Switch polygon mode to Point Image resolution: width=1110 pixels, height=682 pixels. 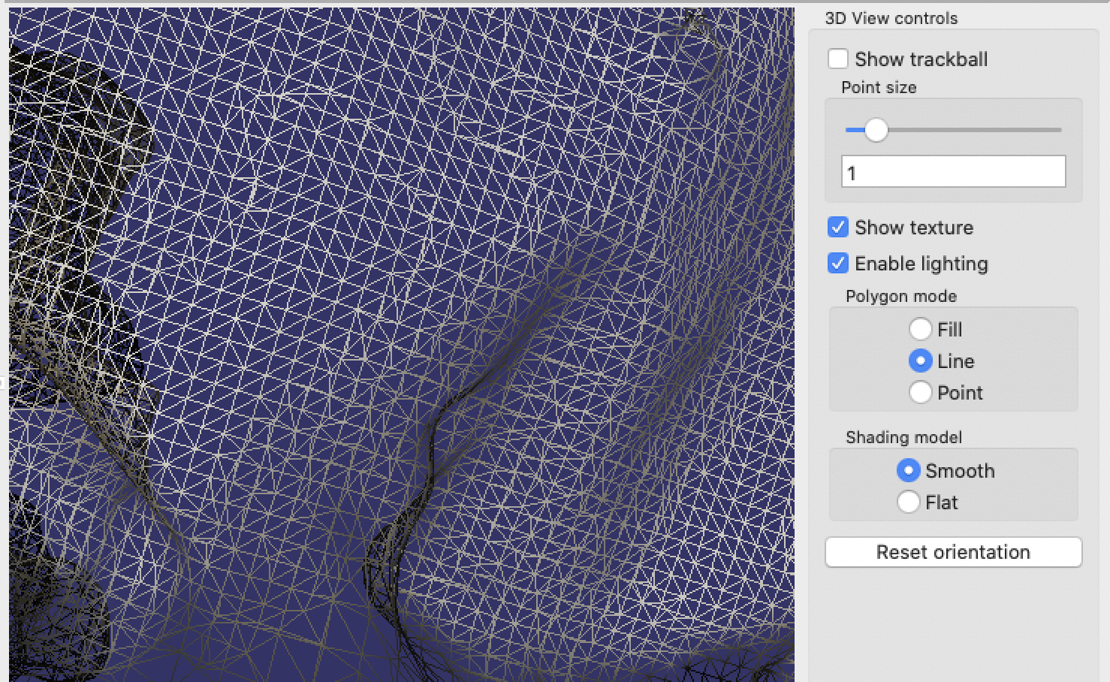pyautogui.click(x=920, y=392)
